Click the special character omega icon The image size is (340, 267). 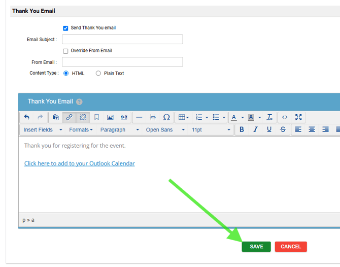click(x=166, y=117)
